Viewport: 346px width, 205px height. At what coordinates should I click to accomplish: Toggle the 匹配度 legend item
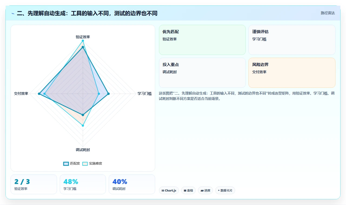(x=72, y=164)
